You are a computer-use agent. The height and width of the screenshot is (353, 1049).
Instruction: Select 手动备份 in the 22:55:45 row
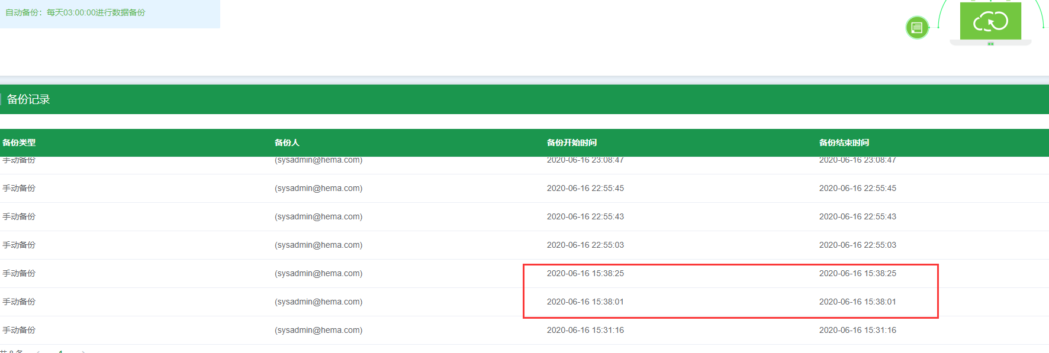coord(19,188)
